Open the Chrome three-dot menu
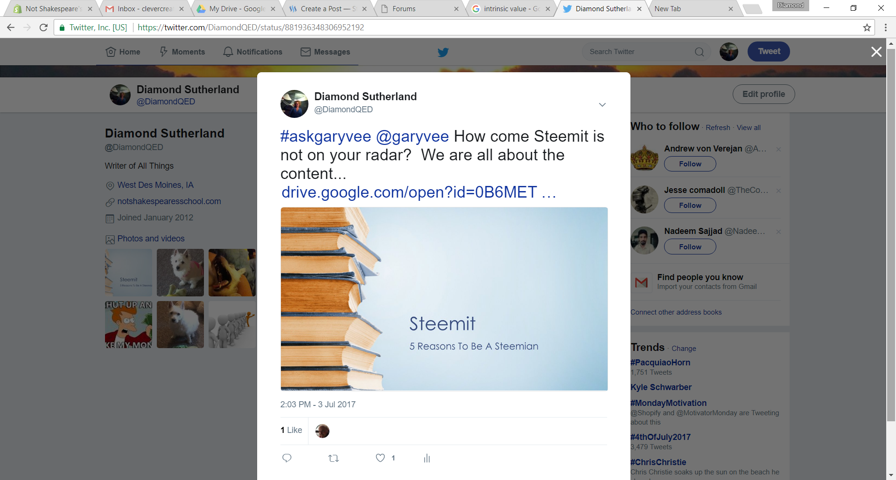Screen dimensions: 896x480 pos(886,27)
